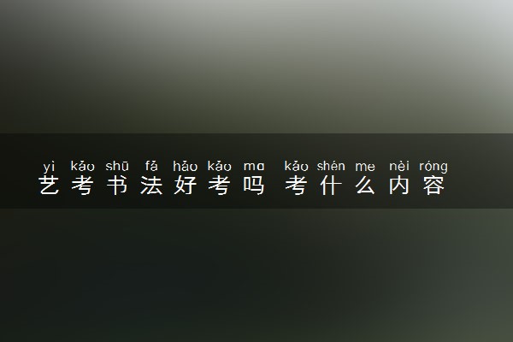Click the pinyin label shén
The image size is (513, 342).
[331, 166]
